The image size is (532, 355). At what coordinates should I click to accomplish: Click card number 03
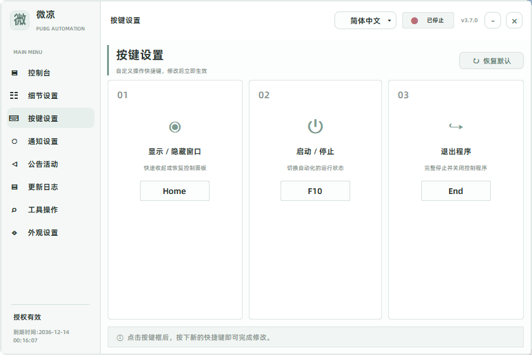click(403, 95)
